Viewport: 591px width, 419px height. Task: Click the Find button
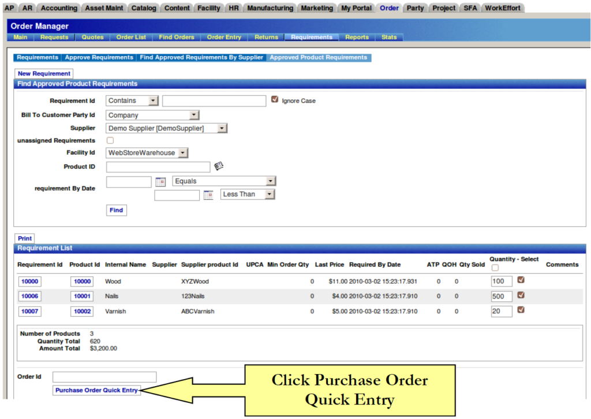pos(117,210)
